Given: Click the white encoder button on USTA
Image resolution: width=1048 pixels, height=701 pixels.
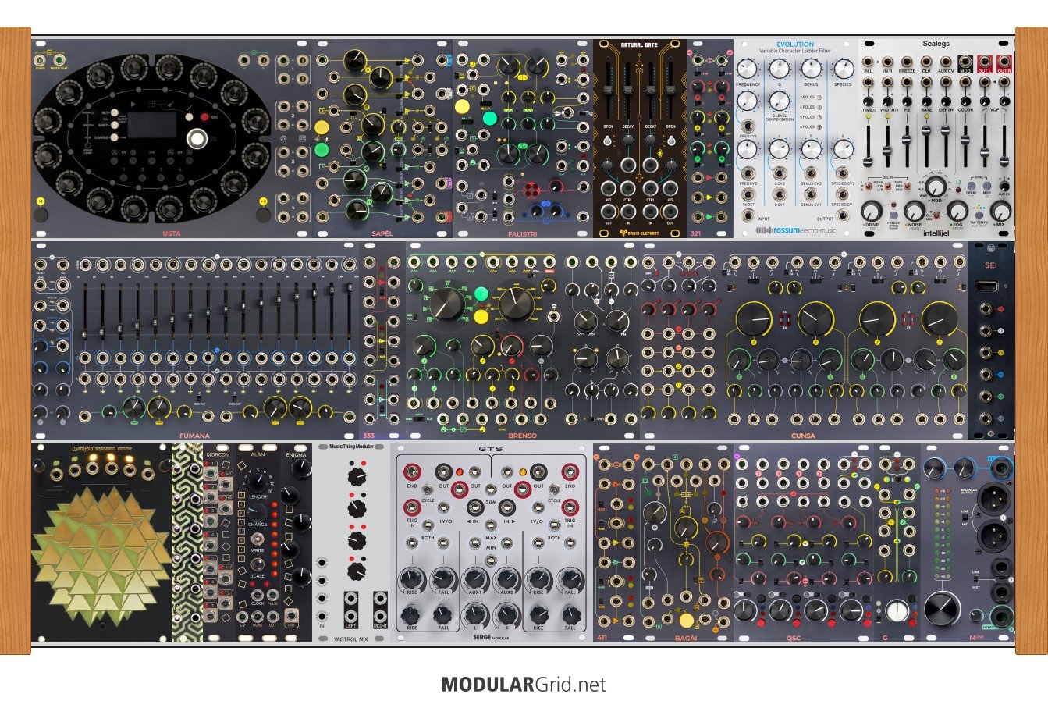Looking at the screenshot, I should click(197, 139).
